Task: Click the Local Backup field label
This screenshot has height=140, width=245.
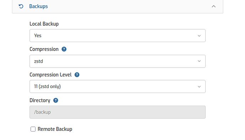Action: click(x=44, y=24)
